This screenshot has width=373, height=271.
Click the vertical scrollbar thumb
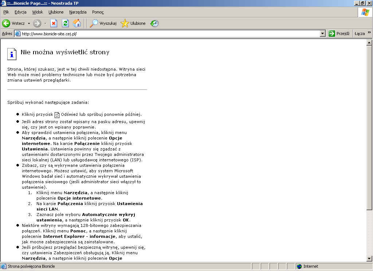[369, 127]
